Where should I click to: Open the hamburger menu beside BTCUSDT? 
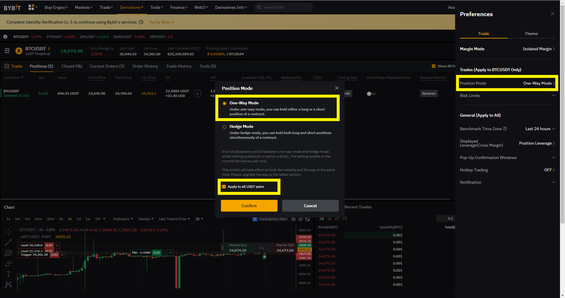point(7,51)
